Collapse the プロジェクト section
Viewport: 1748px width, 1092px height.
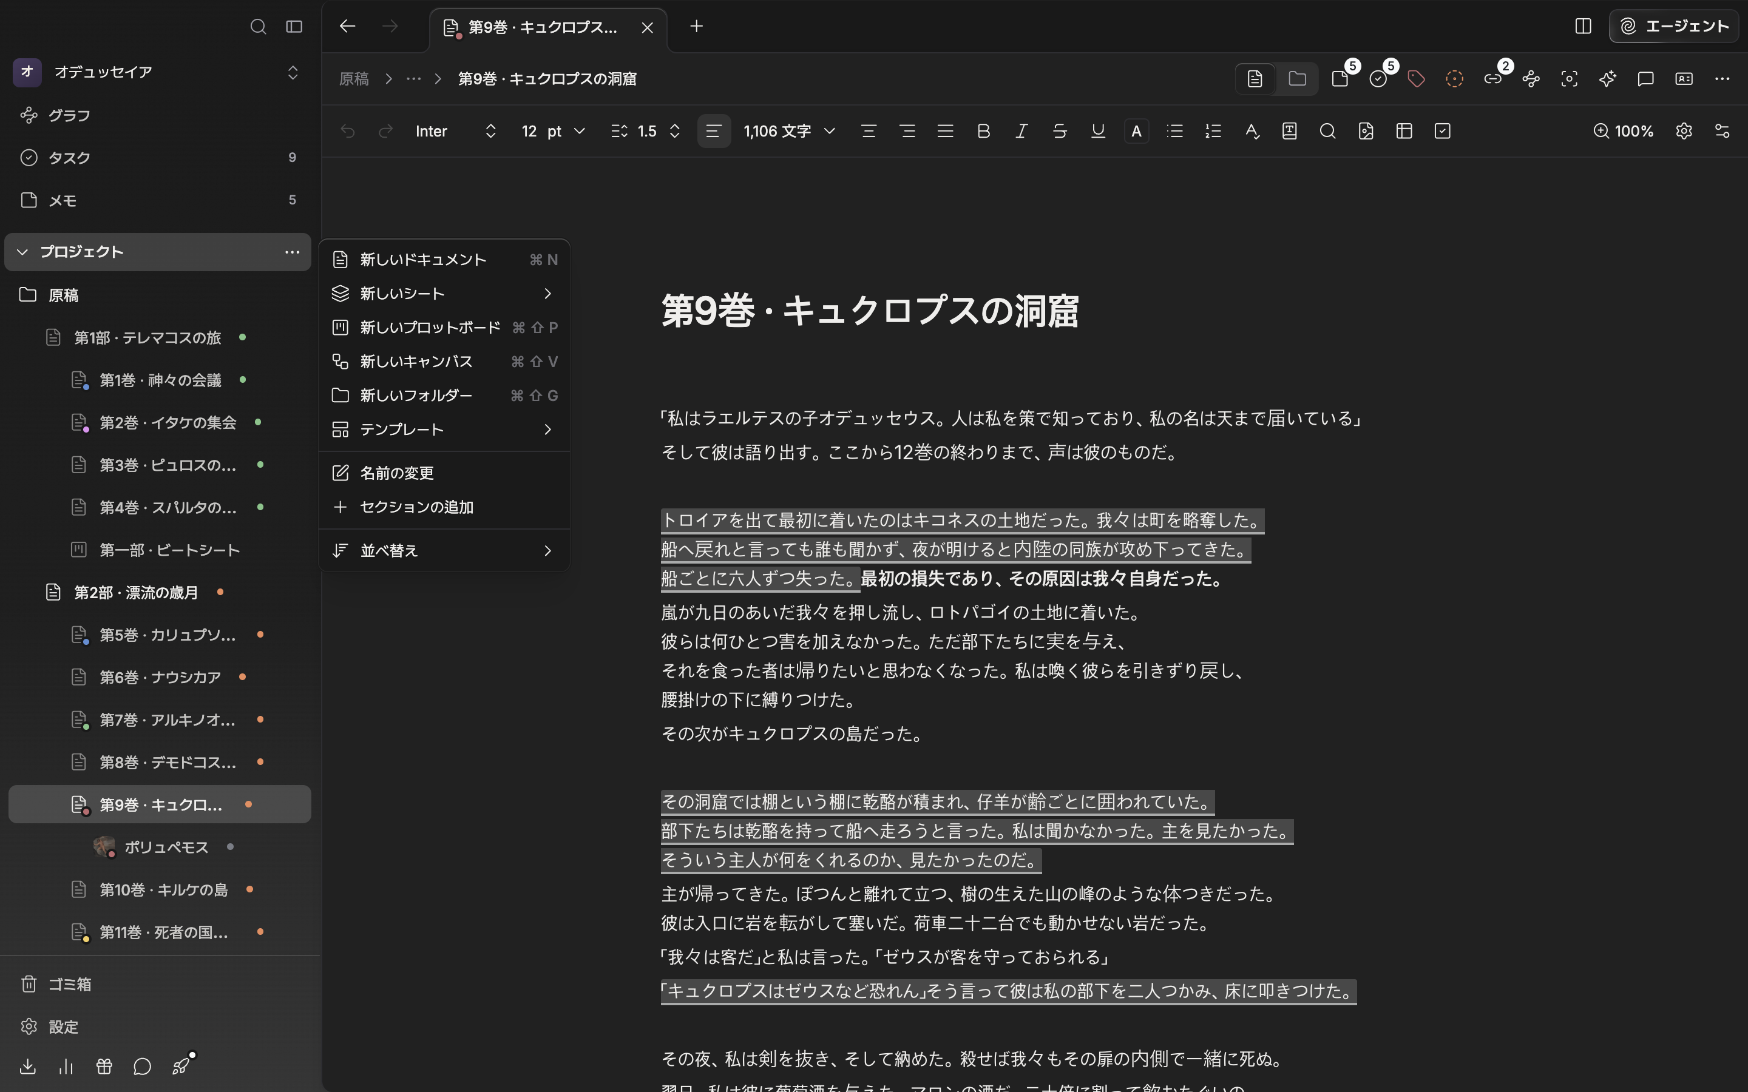pyautogui.click(x=22, y=251)
